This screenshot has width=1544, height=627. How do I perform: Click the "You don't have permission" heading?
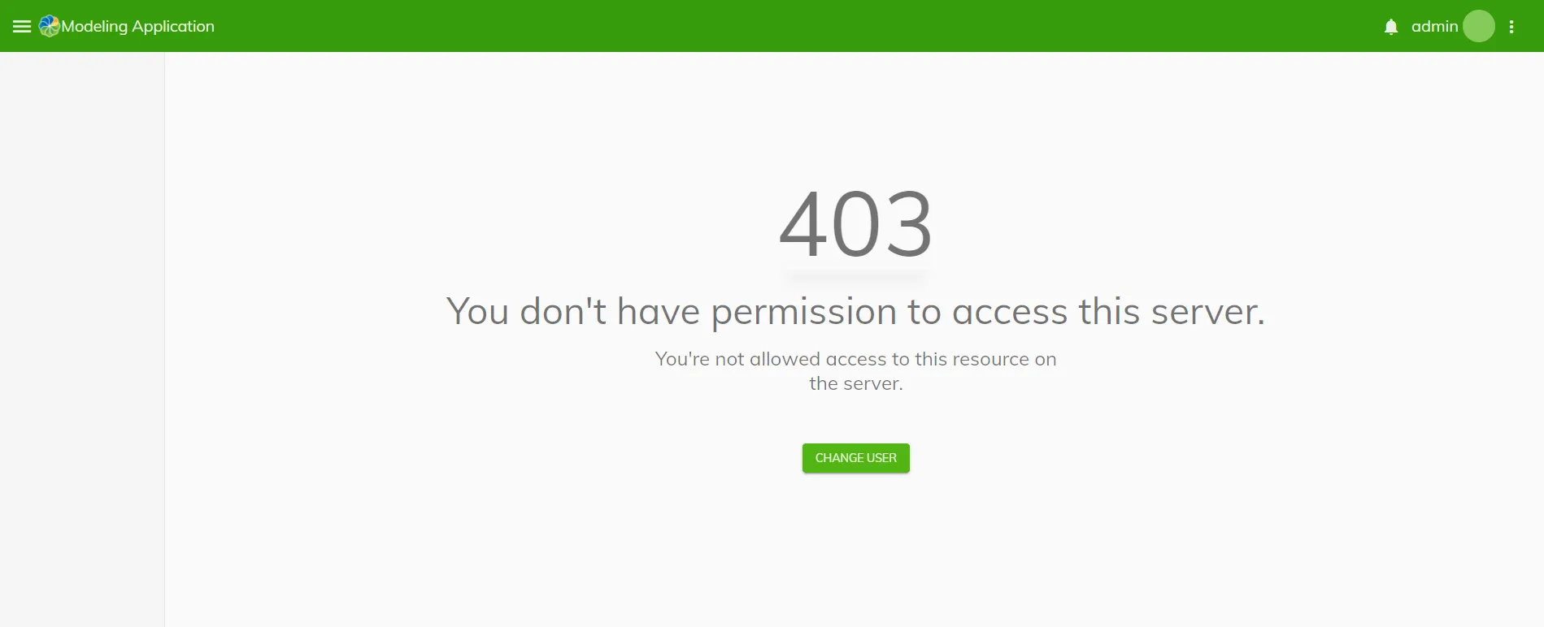(856, 312)
